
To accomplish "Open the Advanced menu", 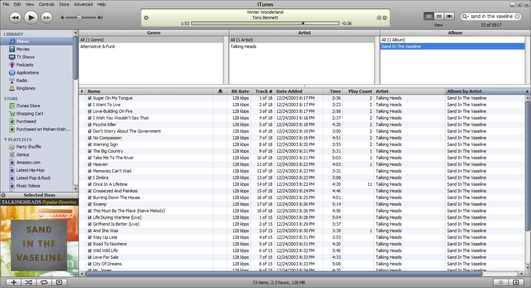I will (84, 4).
